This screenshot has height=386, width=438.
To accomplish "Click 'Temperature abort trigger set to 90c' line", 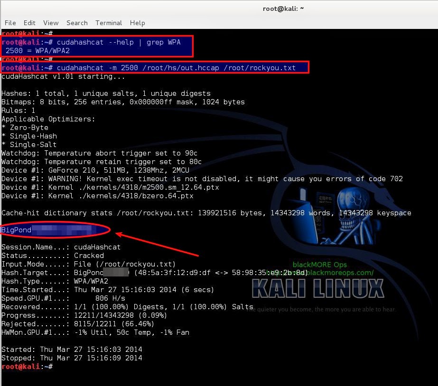I will [x=100, y=153].
